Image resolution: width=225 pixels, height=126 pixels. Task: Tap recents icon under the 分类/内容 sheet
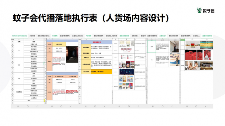coord(18,106)
